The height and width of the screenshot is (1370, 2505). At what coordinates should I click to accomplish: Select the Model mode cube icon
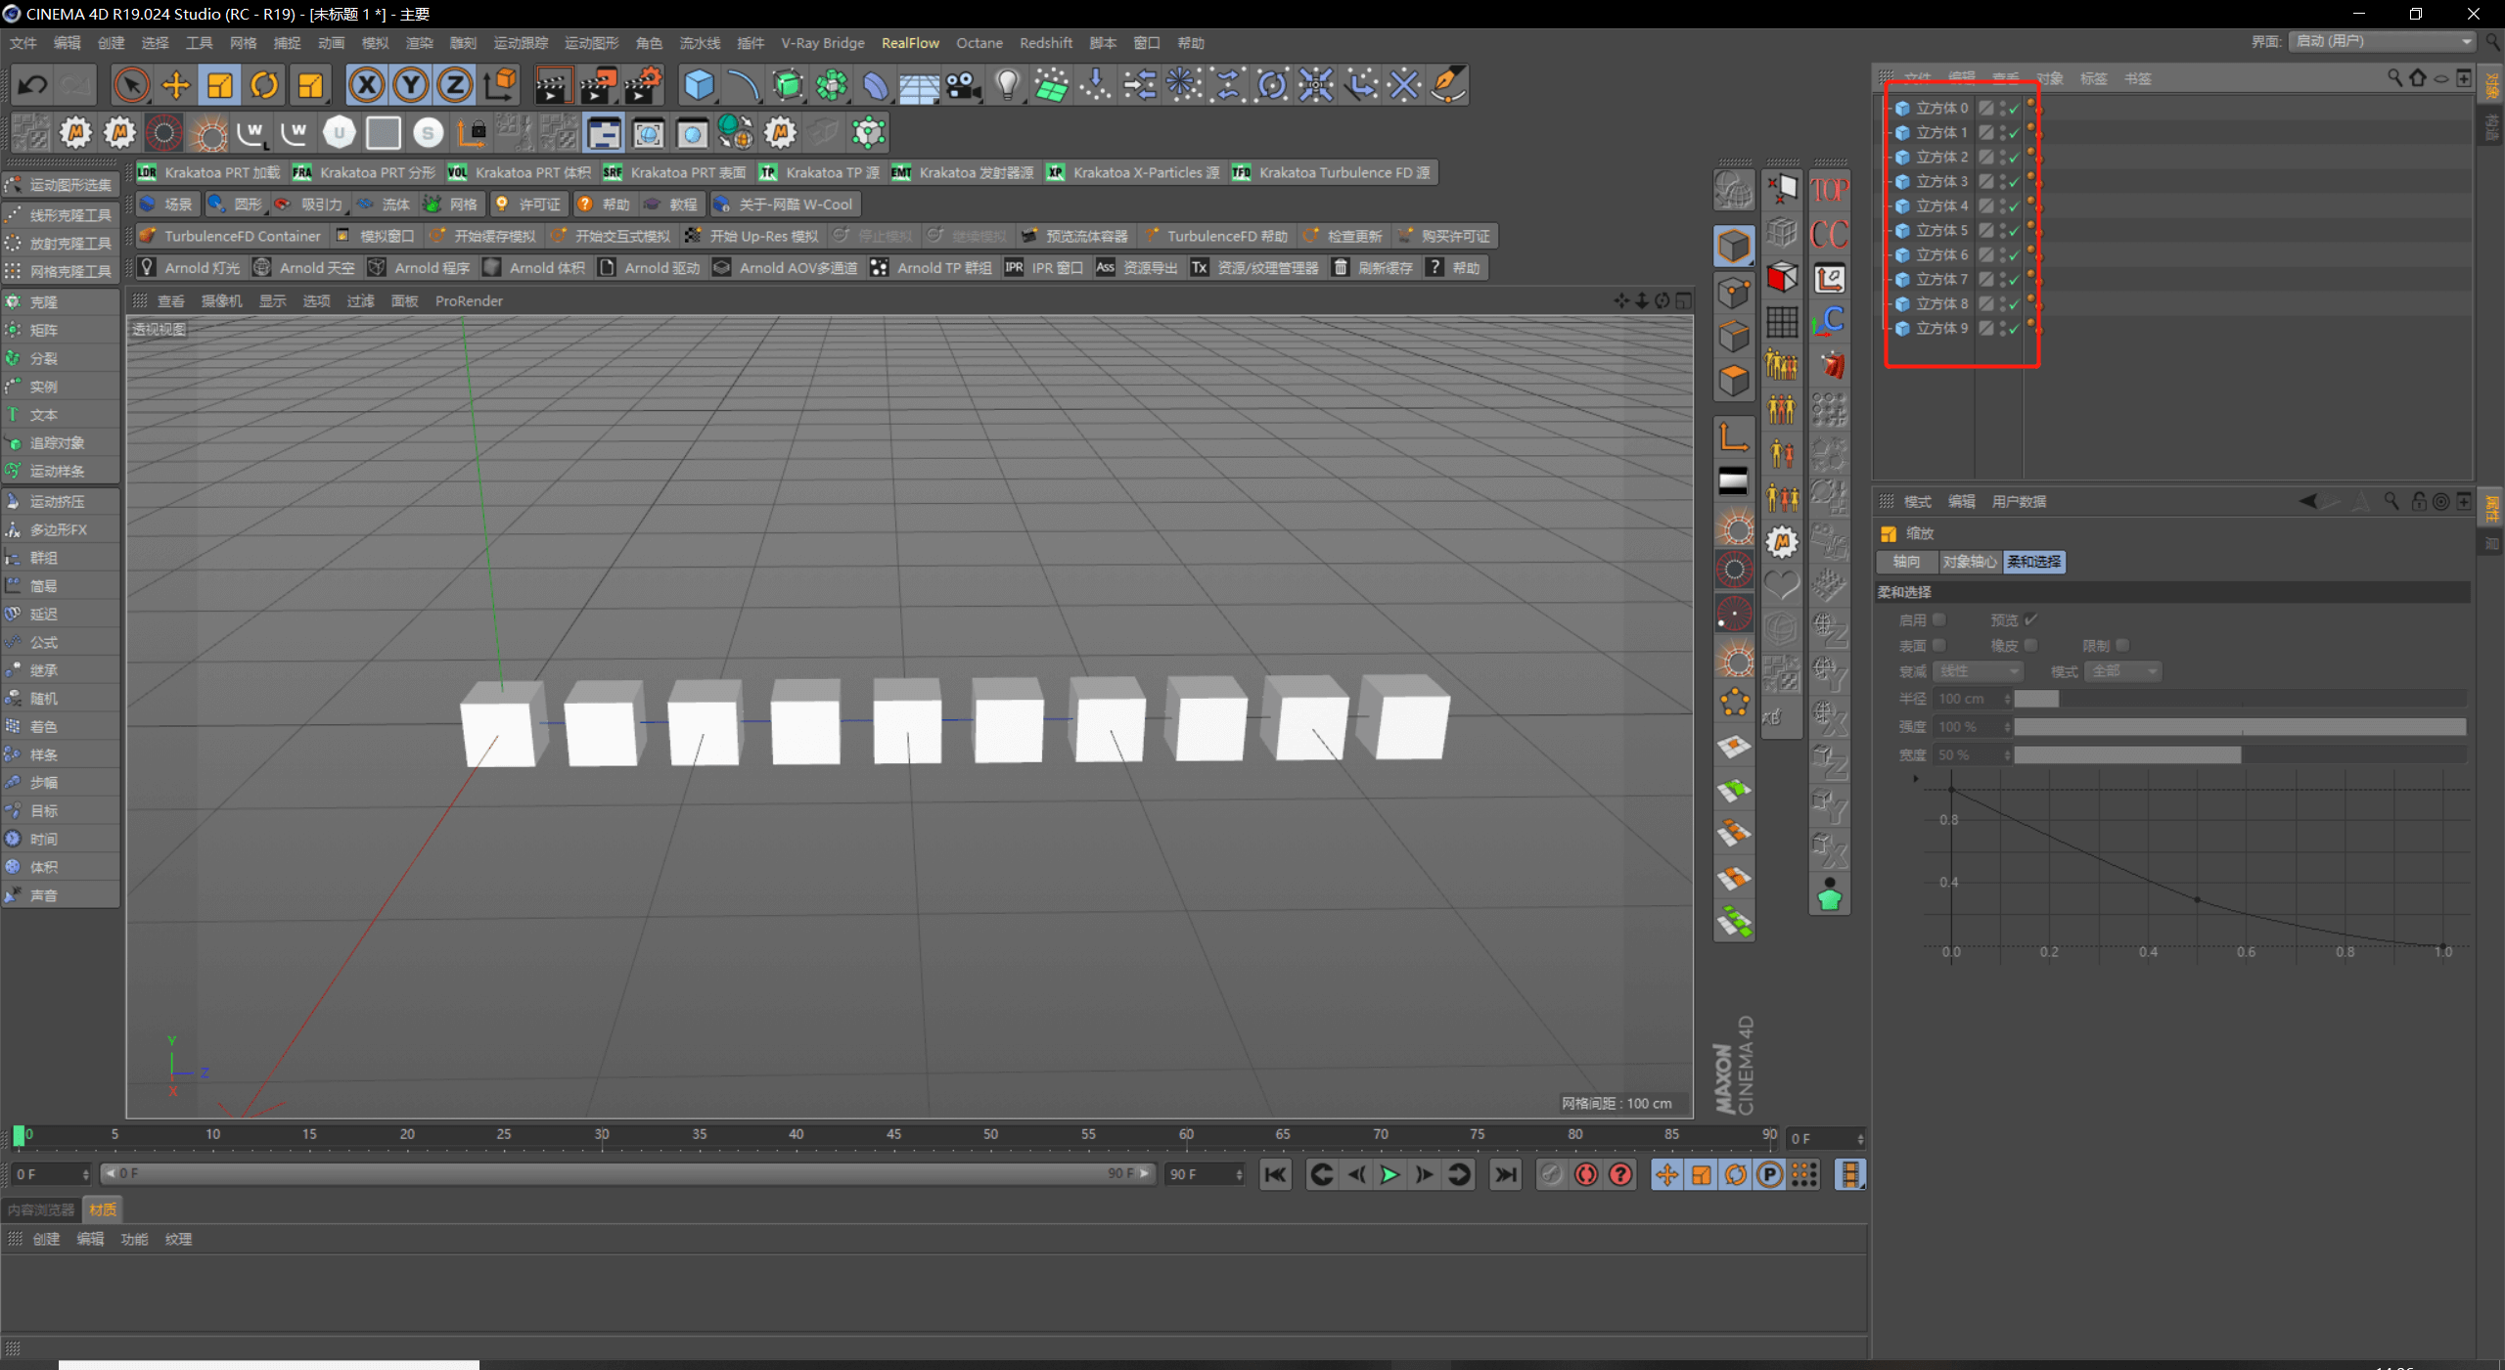coord(1734,245)
